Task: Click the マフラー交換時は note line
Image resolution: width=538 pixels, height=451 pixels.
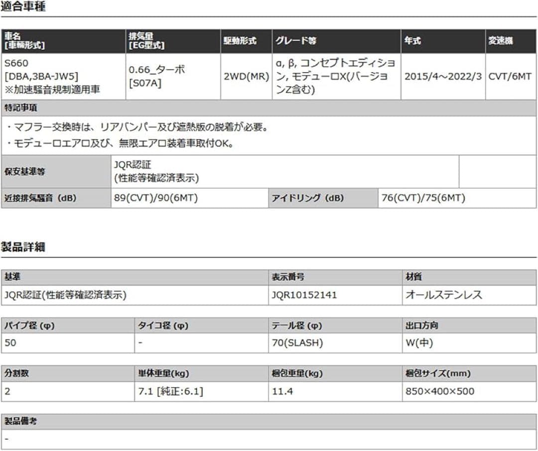Action: tap(137, 128)
